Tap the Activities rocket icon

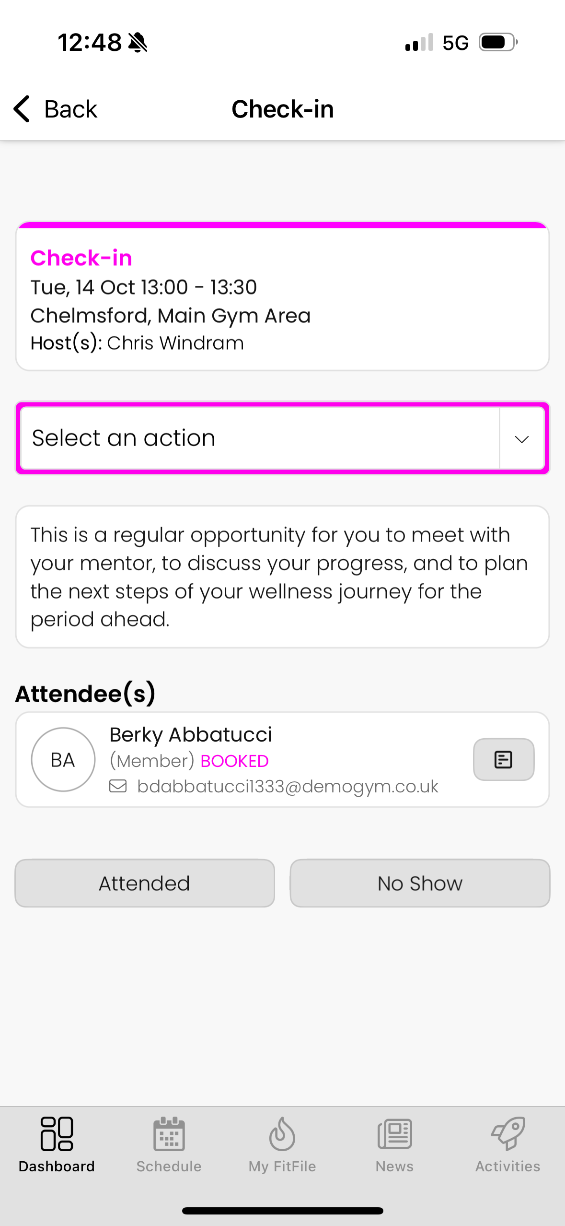(x=507, y=1134)
